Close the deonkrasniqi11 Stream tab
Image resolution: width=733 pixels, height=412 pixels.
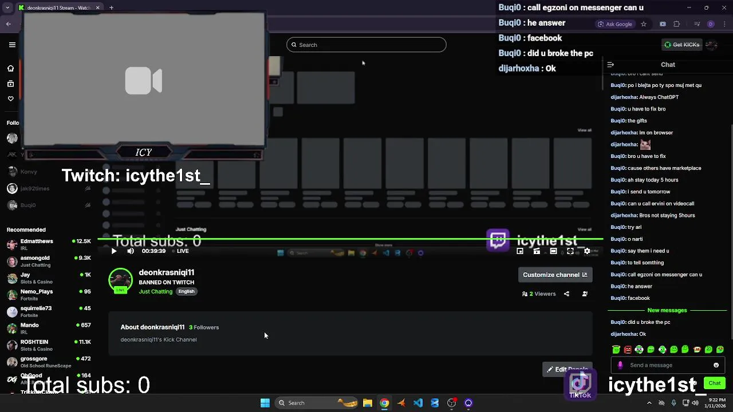click(97, 7)
